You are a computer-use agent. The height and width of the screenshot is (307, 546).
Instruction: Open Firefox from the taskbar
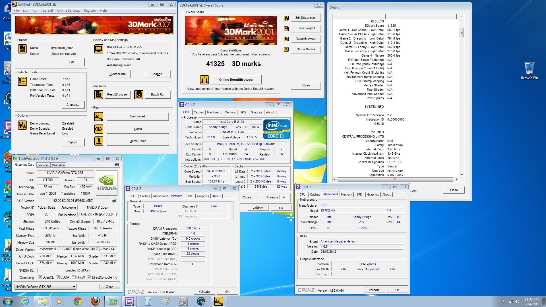[95, 301]
